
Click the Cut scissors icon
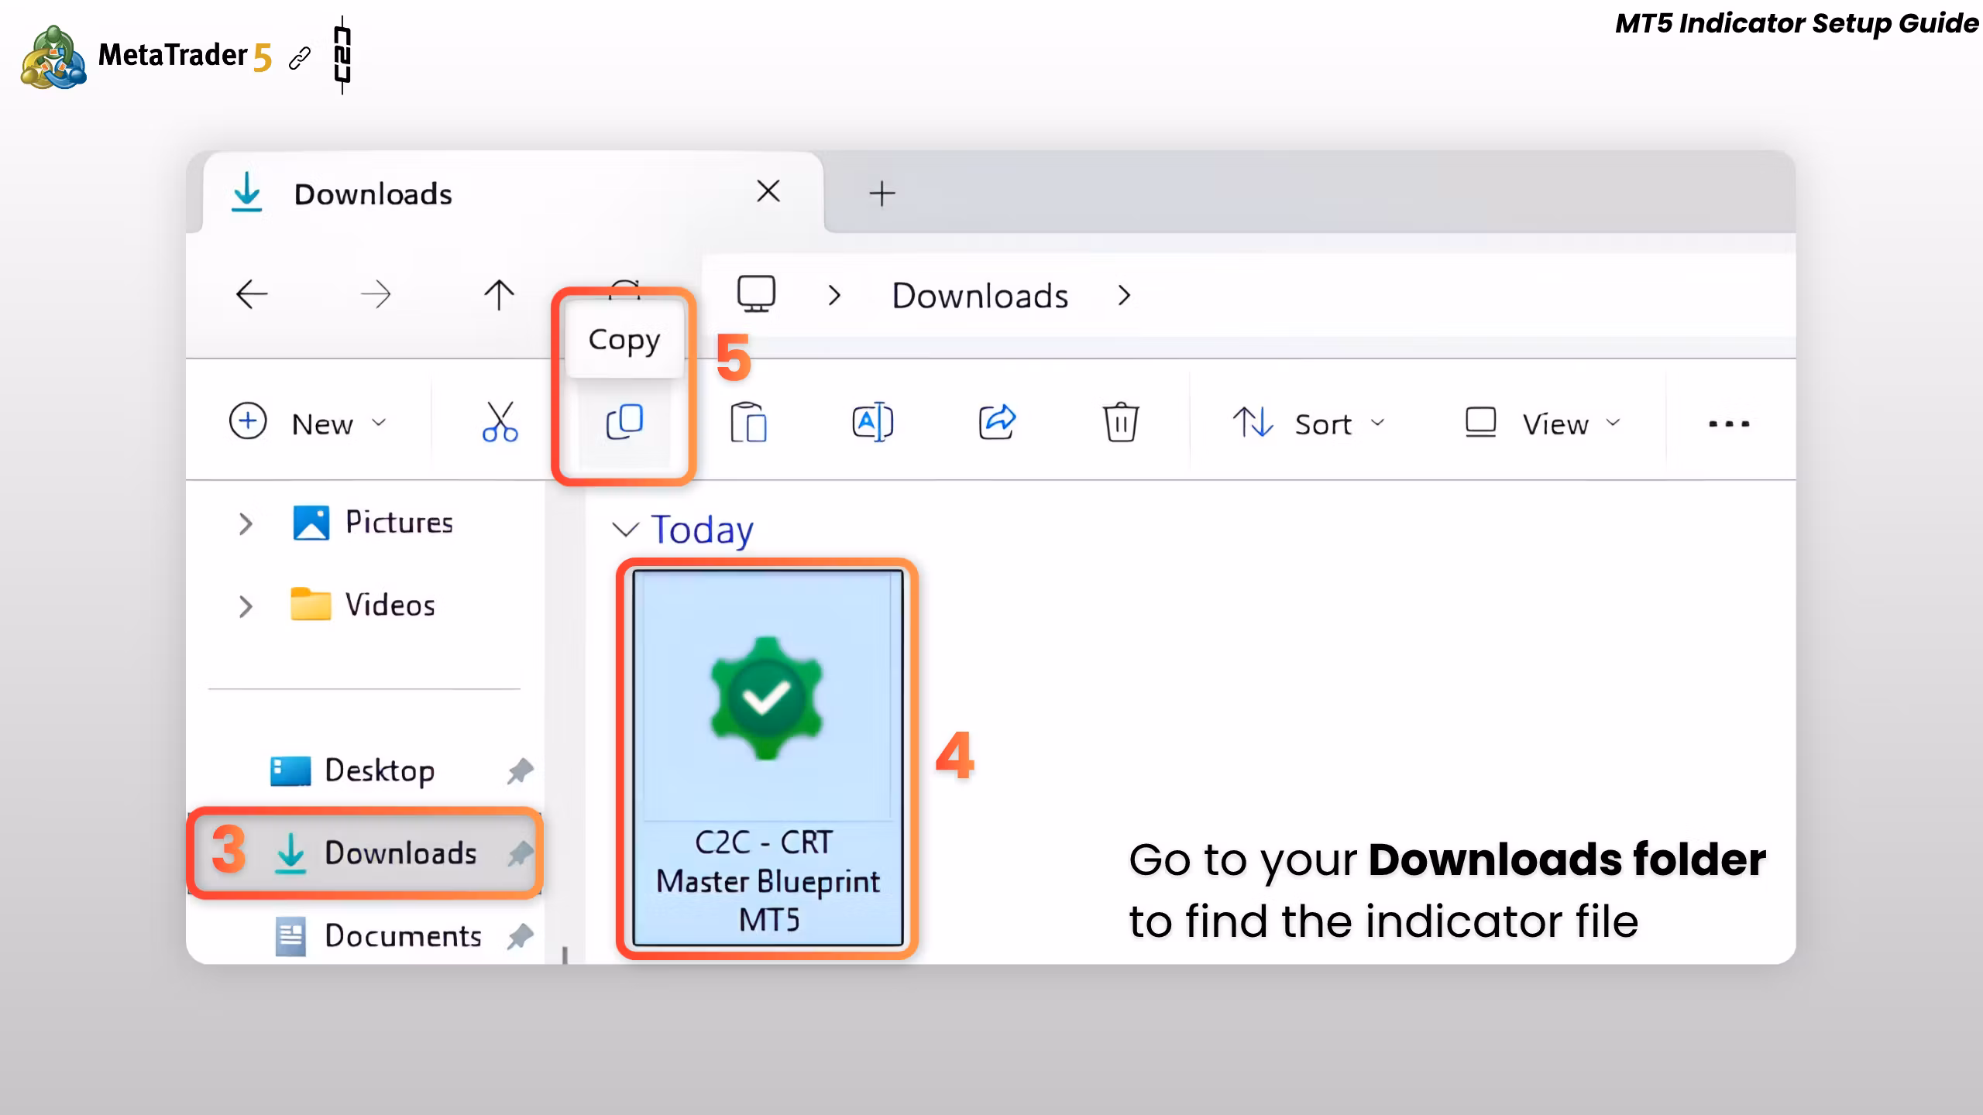(500, 422)
